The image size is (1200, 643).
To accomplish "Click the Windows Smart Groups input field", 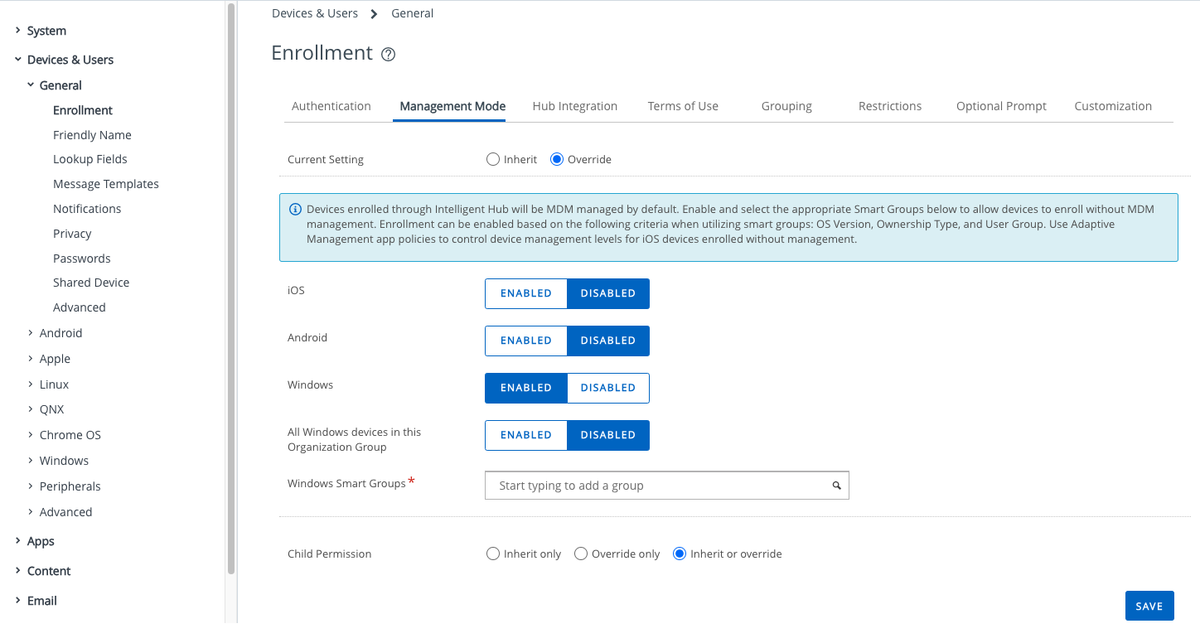I will click(655, 486).
